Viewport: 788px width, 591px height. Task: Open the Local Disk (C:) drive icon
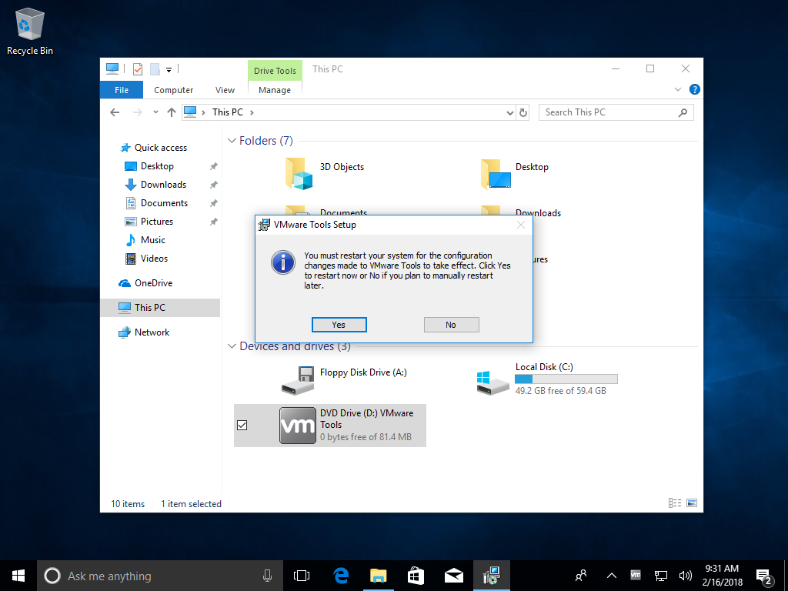[x=492, y=380]
